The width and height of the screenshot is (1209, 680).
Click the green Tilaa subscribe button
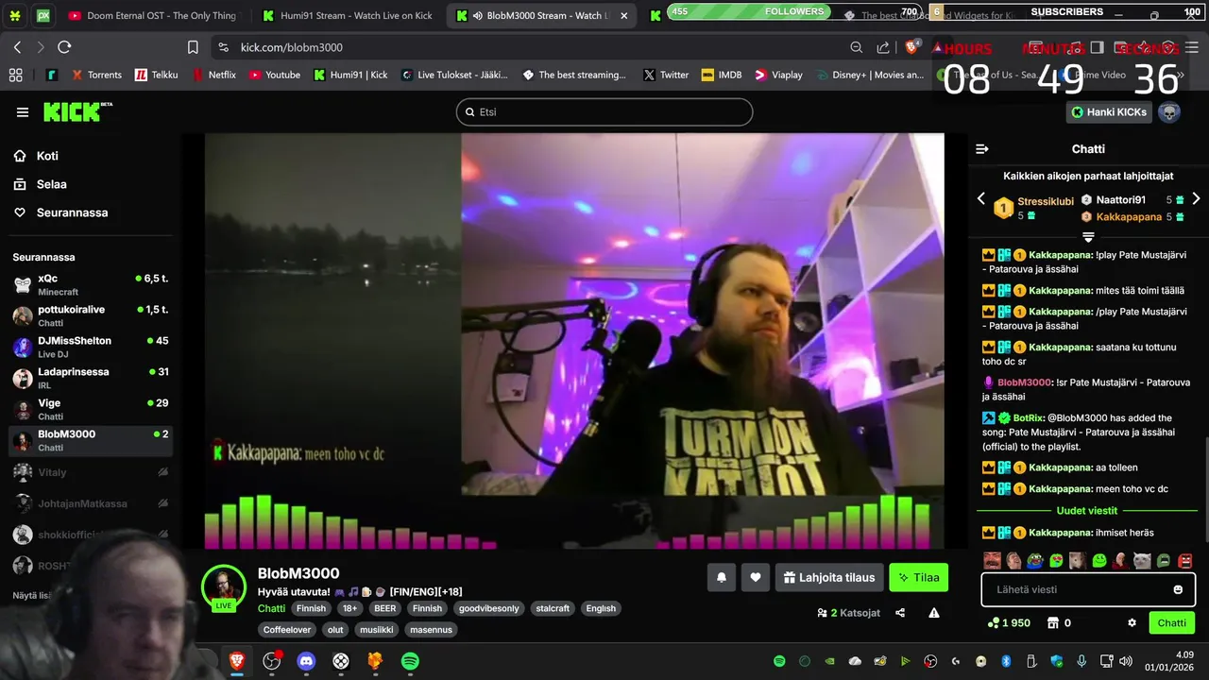[x=918, y=577]
